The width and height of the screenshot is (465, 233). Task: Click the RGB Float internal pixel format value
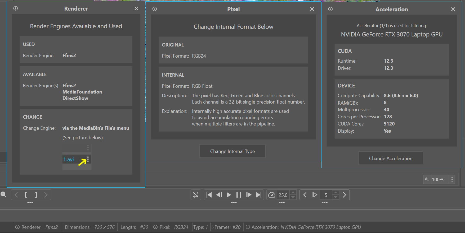202,86
